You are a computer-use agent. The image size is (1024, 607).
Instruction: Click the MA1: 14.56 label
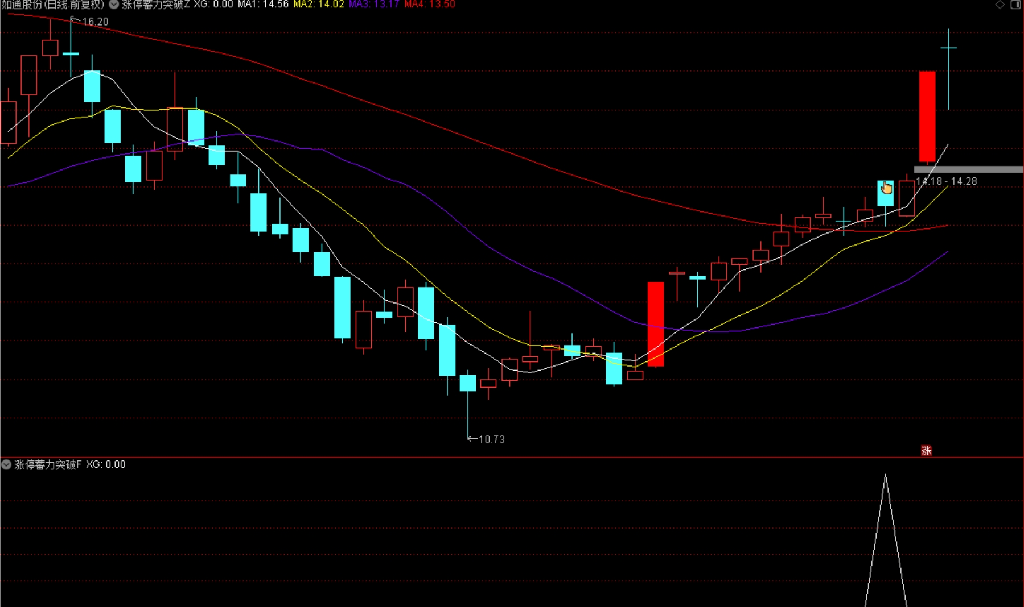263,5
